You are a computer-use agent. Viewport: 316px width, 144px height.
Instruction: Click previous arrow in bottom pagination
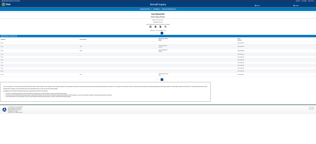coord(157,80)
